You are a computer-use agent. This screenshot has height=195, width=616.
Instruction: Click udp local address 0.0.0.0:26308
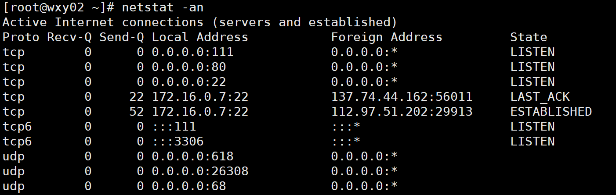pos(200,171)
